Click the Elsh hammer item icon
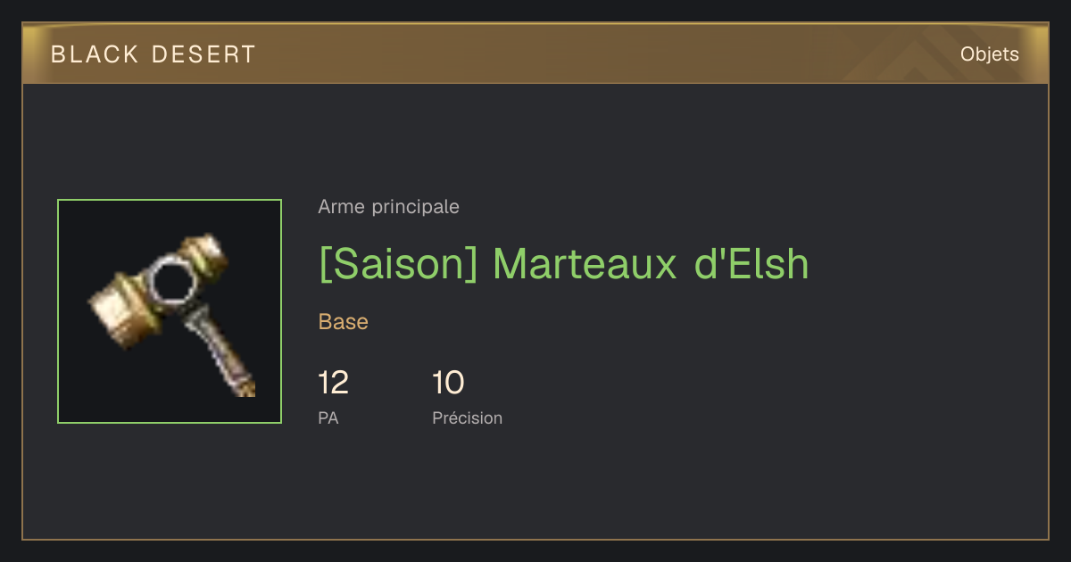This screenshot has width=1071, height=562. pyautogui.click(x=170, y=311)
